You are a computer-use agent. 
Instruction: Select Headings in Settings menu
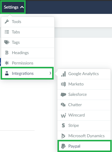click(x=28, y=53)
